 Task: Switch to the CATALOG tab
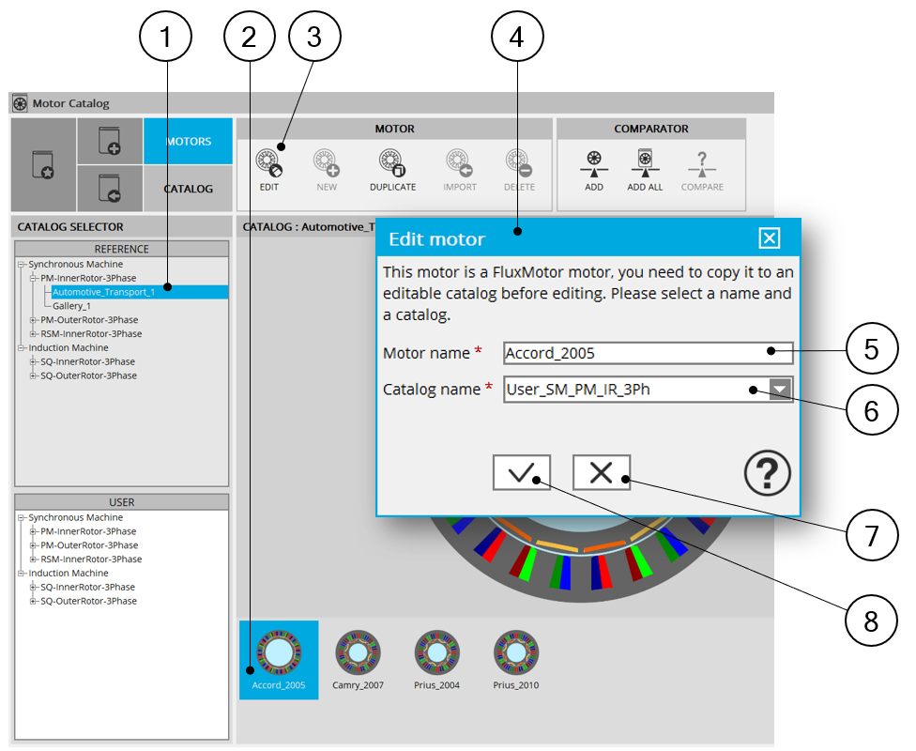pyautogui.click(x=189, y=189)
